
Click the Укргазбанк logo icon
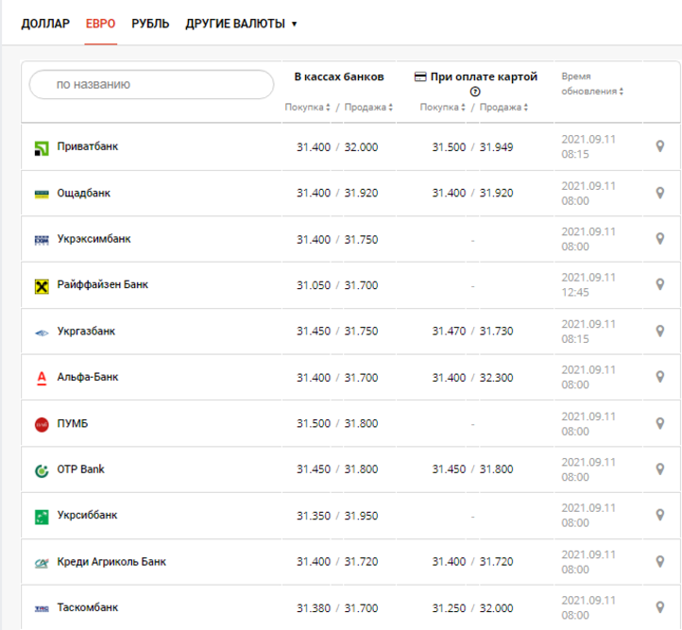pyautogui.click(x=42, y=333)
